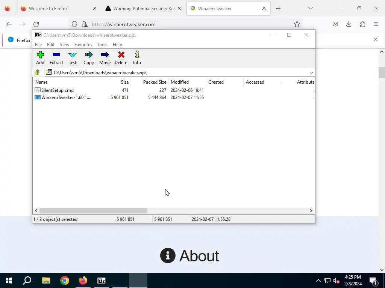
Task: Click the Firefox page scrollbar down arrow
Action: (382, 270)
